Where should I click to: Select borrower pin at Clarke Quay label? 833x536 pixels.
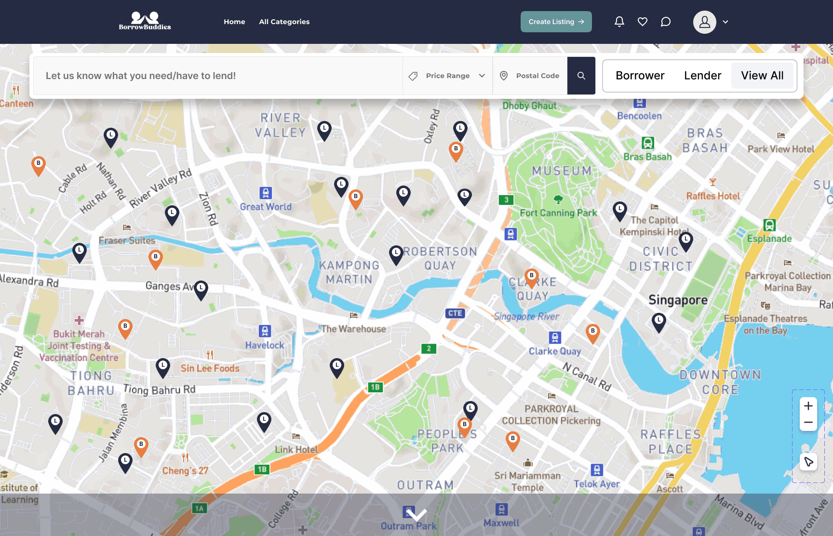531,278
